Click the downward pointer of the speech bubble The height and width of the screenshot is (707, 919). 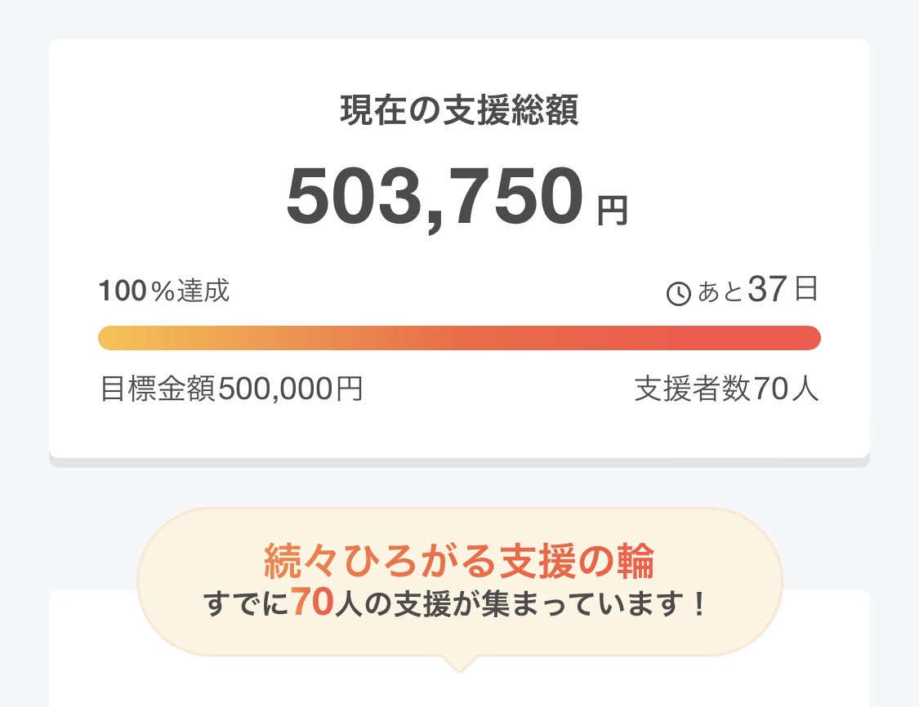[459, 665]
